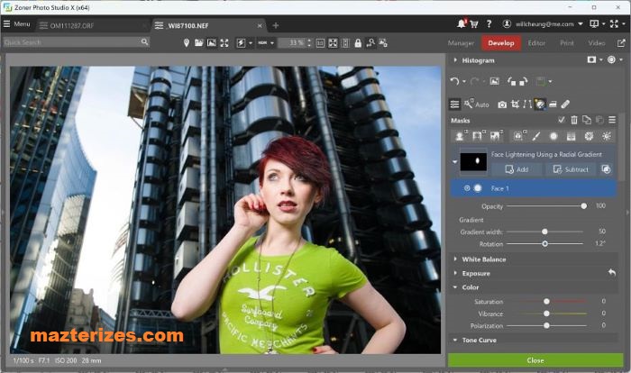Toggle the Masks checkmark

pos(562,120)
